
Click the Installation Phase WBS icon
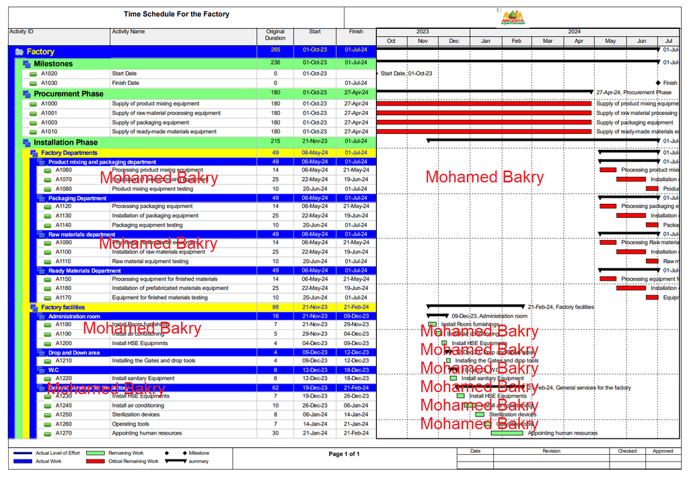[27, 143]
